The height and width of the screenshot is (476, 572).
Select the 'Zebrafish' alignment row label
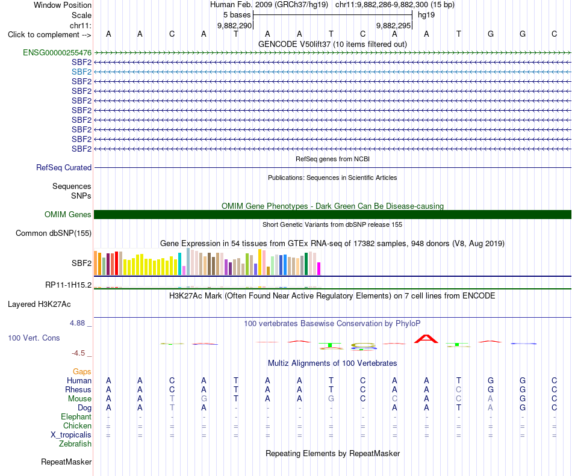click(75, 444)
